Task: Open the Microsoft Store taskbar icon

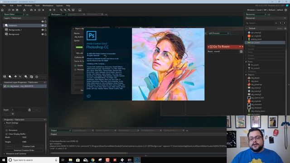Action: 78,160
